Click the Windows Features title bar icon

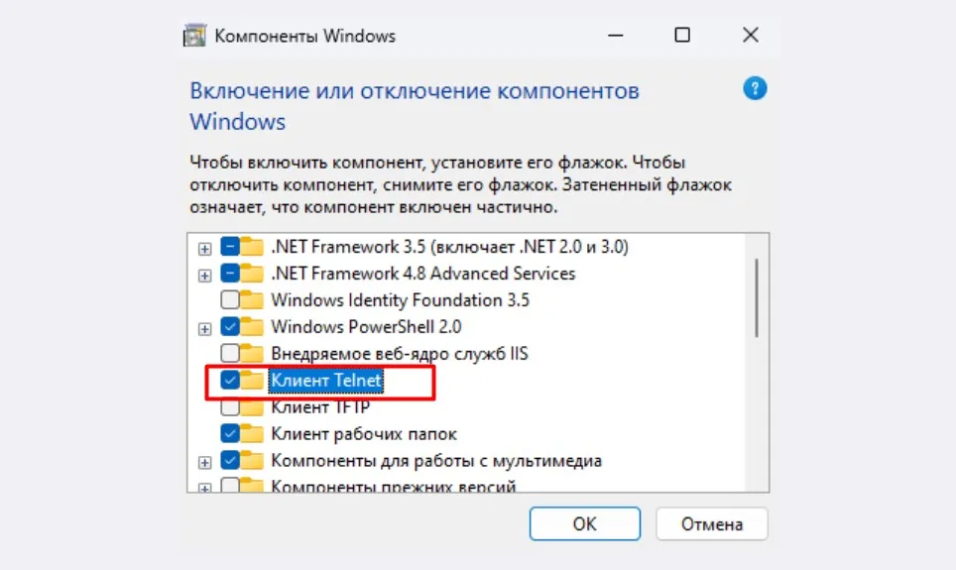point(194,36)
